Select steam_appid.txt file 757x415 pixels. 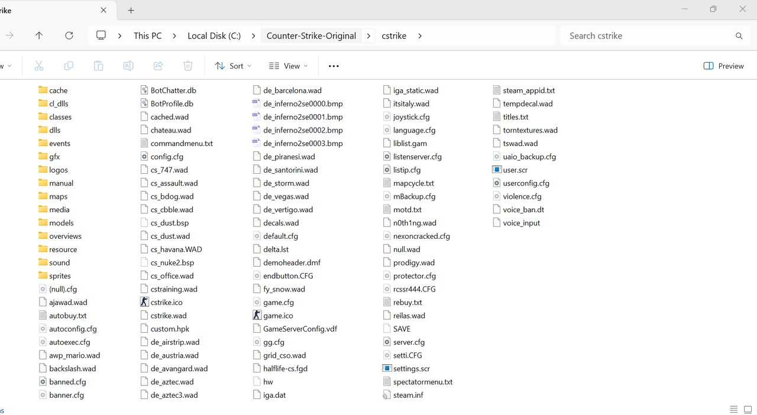(x=524, y=90)
